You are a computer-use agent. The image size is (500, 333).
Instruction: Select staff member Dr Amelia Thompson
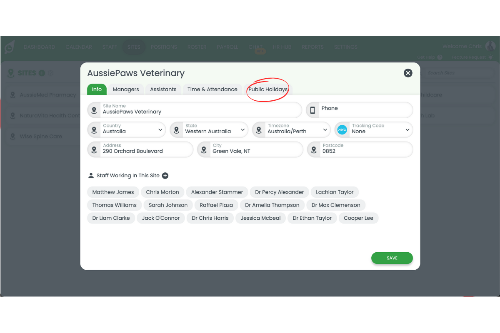[x=272, y=205]
